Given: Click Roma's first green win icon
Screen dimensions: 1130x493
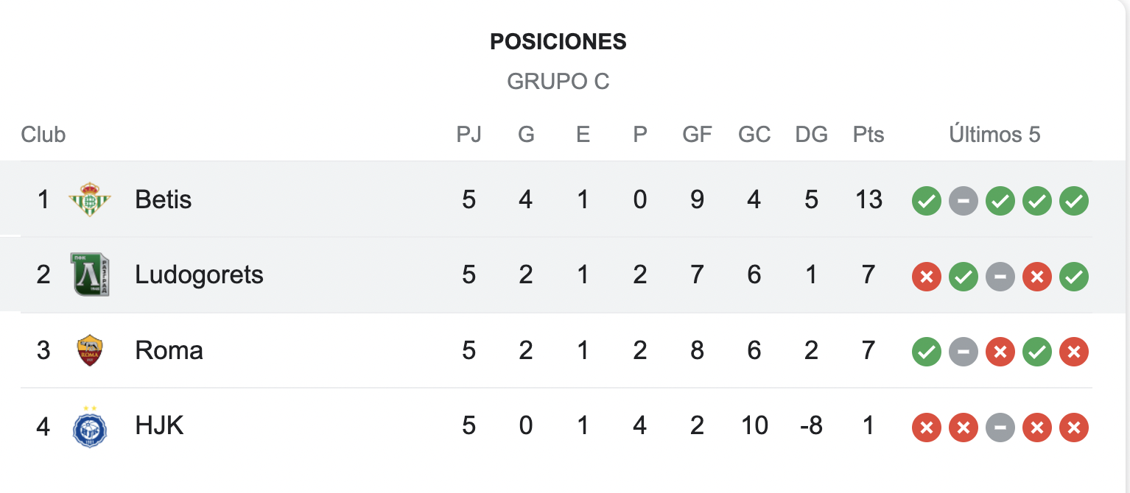Looking at the screenshot, I should (x=927, y=352).
